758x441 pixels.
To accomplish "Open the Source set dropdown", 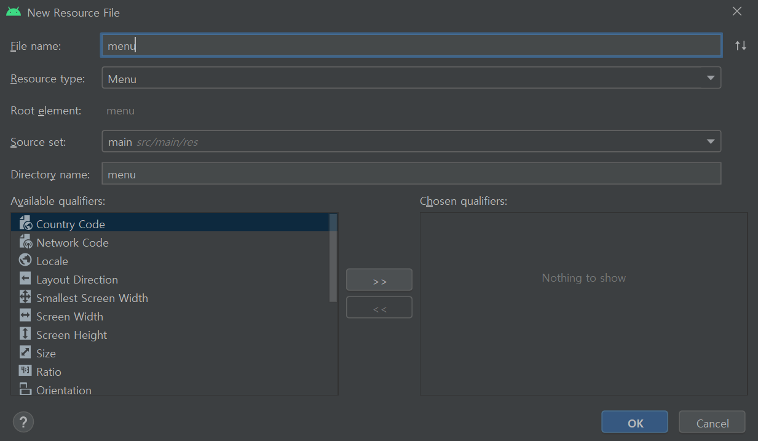I will pyautogui.click(x=411, y=141).
